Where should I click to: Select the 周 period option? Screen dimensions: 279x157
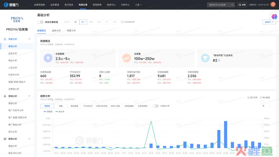coord(75,22)
